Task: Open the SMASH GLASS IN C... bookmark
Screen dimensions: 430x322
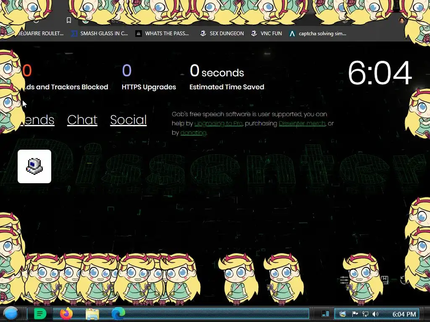Action: pos(99,34)
